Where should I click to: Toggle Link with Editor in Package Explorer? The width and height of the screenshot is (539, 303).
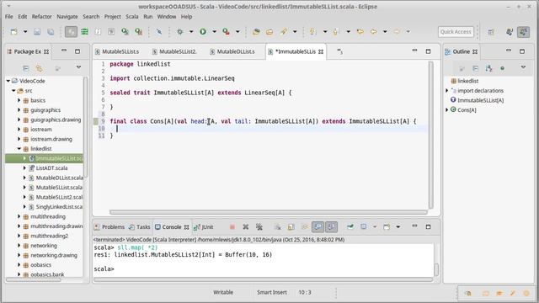click(x=40, y=68)
